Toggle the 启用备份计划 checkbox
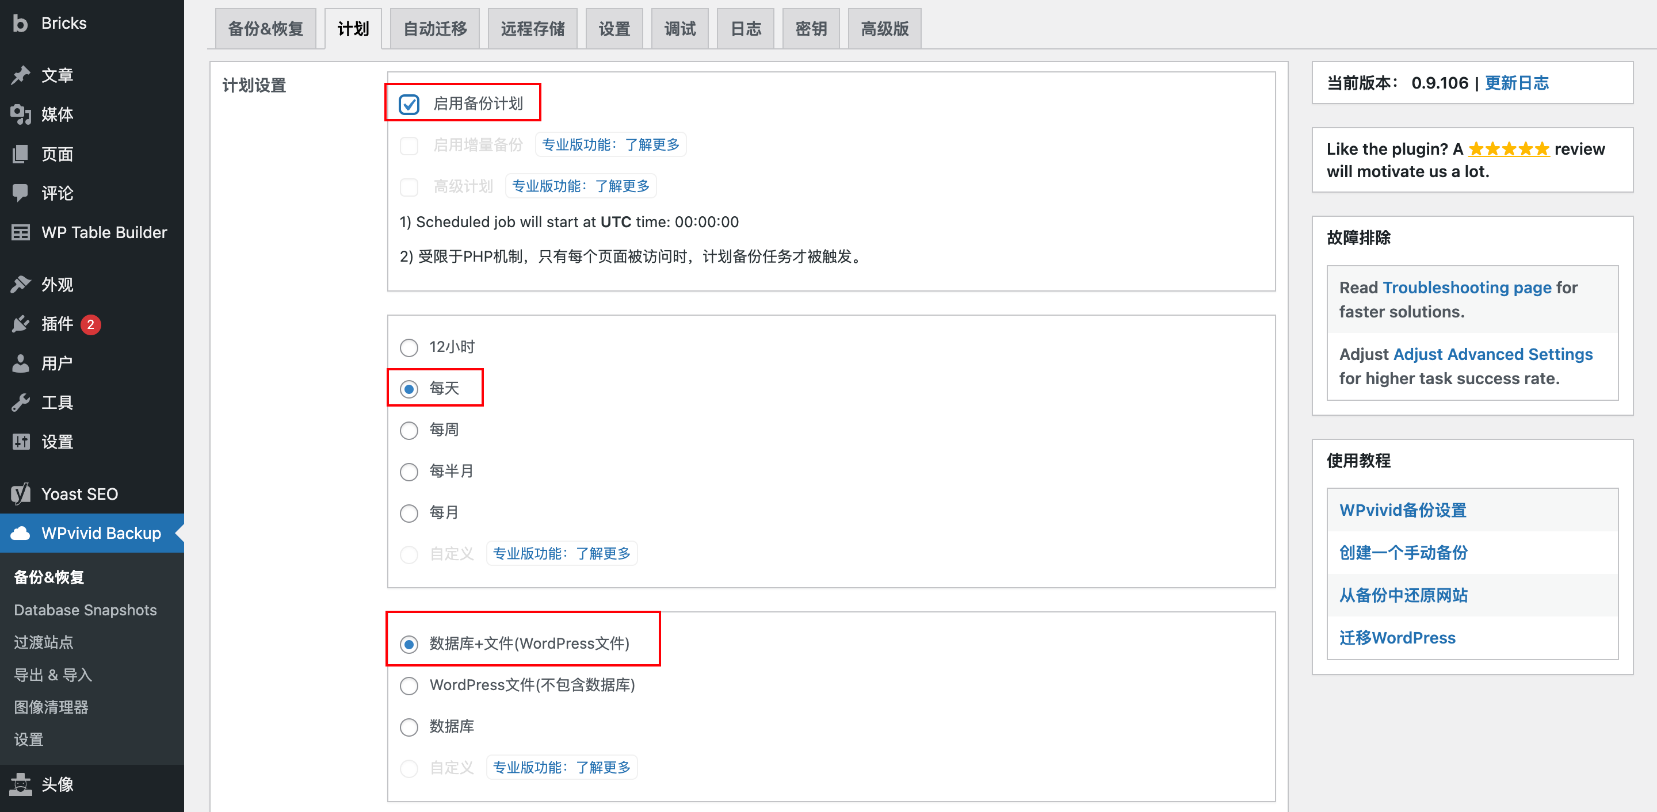 pyautogui.click(x=409, y=104)
